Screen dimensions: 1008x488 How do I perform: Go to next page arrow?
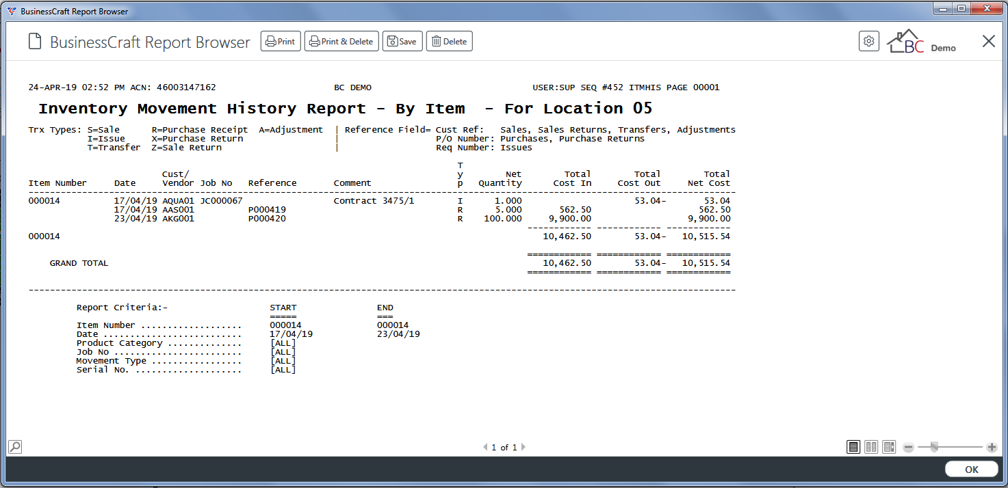[524, 448]
